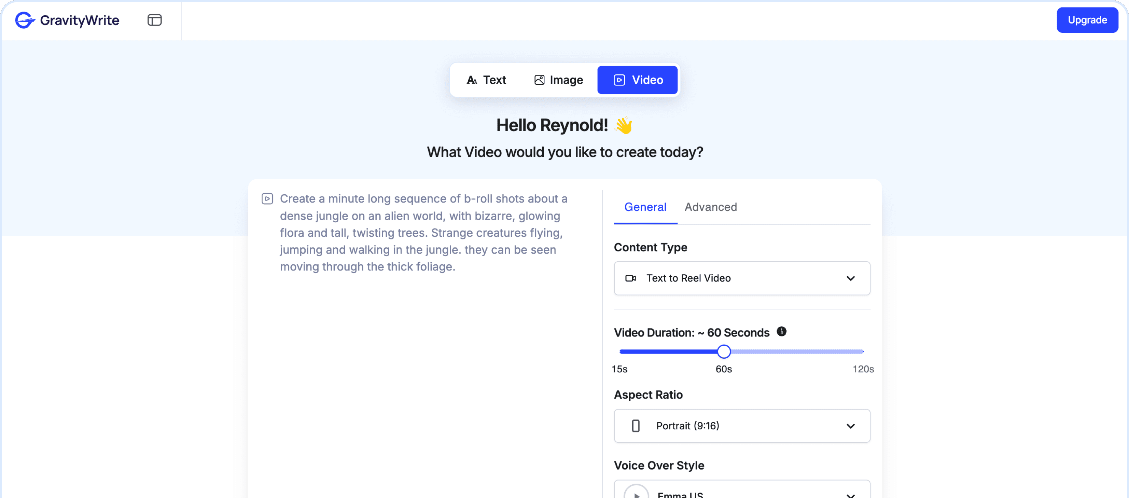Image resolution: width=1129 pixels, height=498 pixels.
Task: Click the waving hand emoji
Action: click(x=623, y=125)
